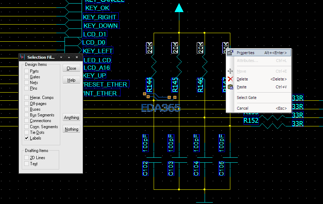Viewport: 323px width, 204px height.
Task: Select the C105 capacitor label
Action: pyautogui.click(x=222, y=168)
